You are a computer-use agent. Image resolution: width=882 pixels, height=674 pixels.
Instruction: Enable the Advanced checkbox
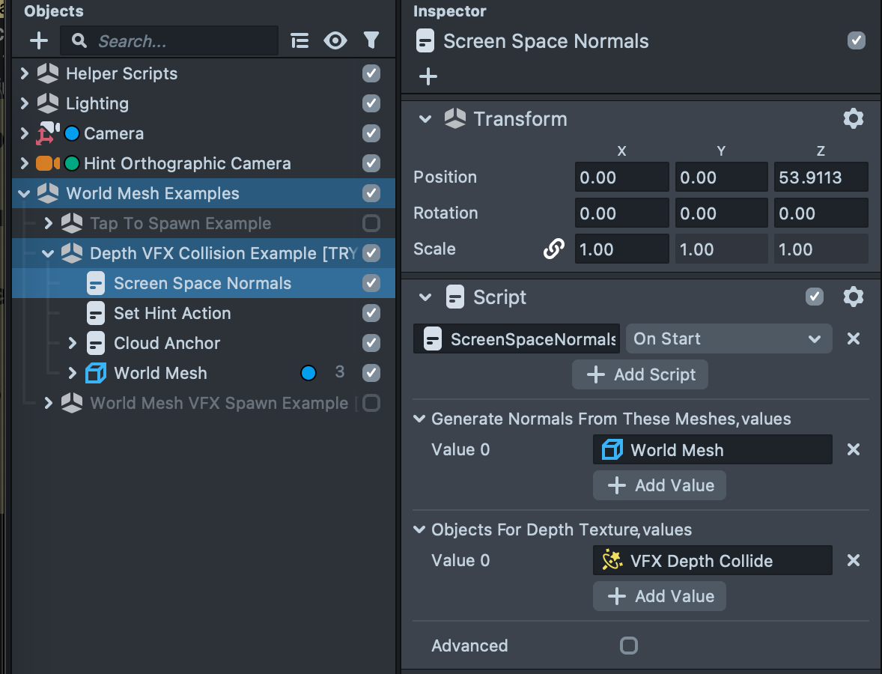click(x=629, y=646)
